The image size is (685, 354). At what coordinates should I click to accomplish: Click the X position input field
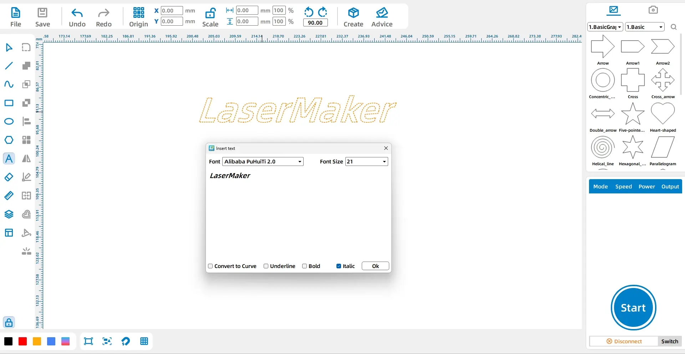pos(172,11)
